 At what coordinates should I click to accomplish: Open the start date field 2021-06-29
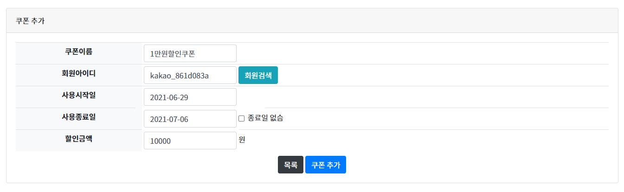(x=190, y=97)
